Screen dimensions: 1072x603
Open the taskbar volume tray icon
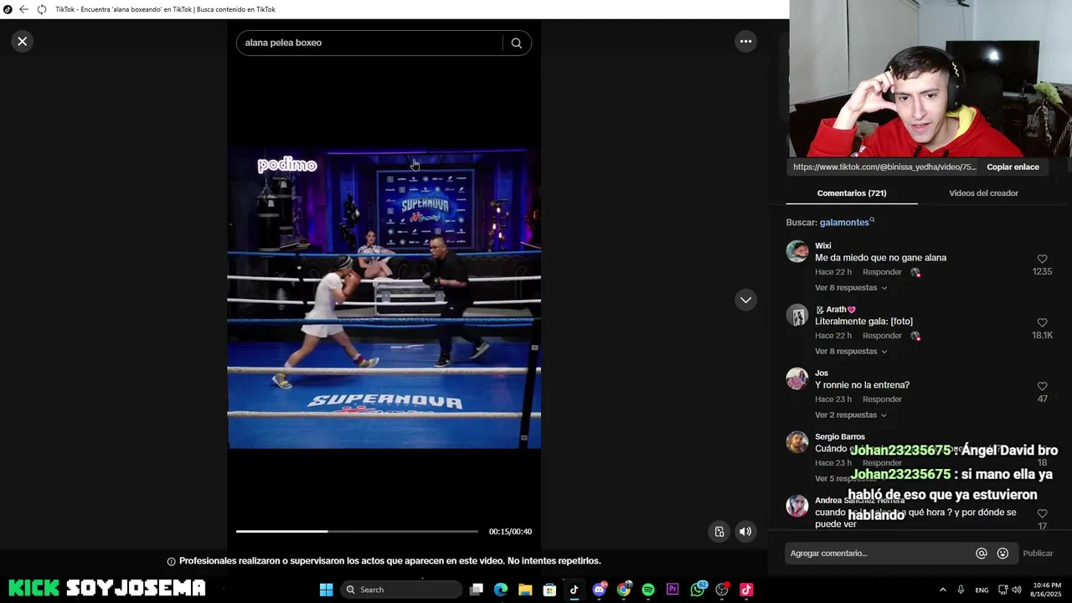[1017, 590]
